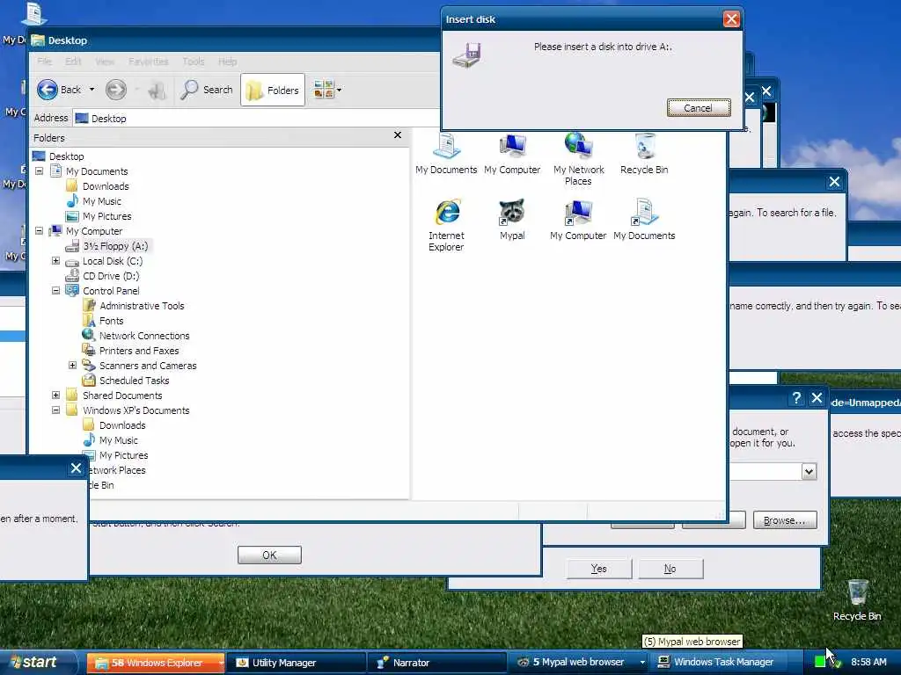Select the My Computer shortcut icon
Screen dimensions: 901x675
[578, 219]
